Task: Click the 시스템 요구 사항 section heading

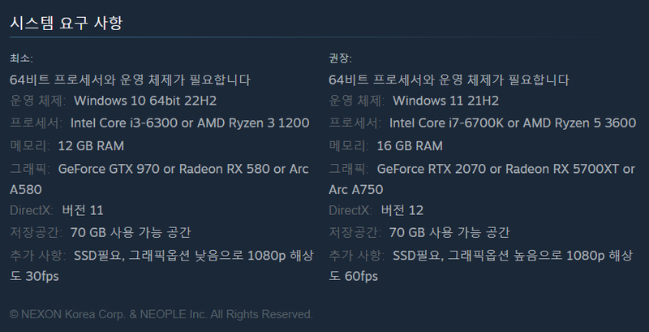Action: [66, 23]
